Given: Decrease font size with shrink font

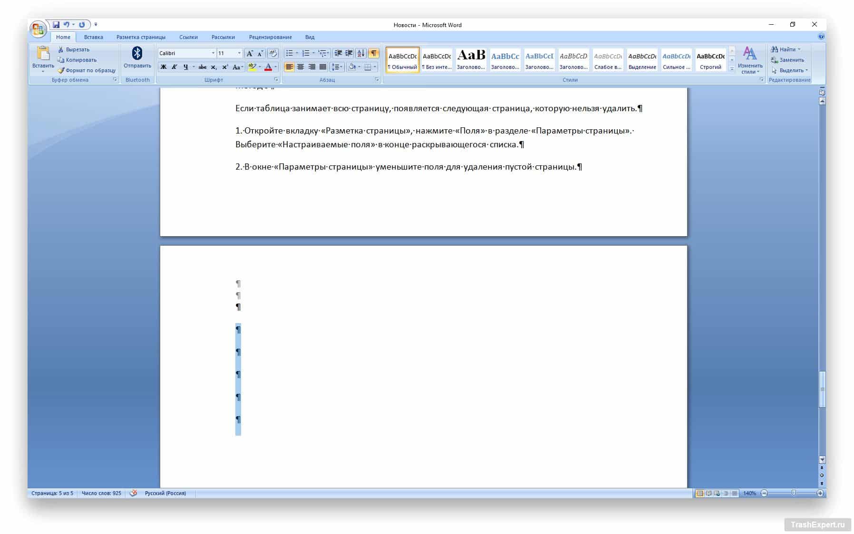Looking at the screenshot, I should pos(260,53).
